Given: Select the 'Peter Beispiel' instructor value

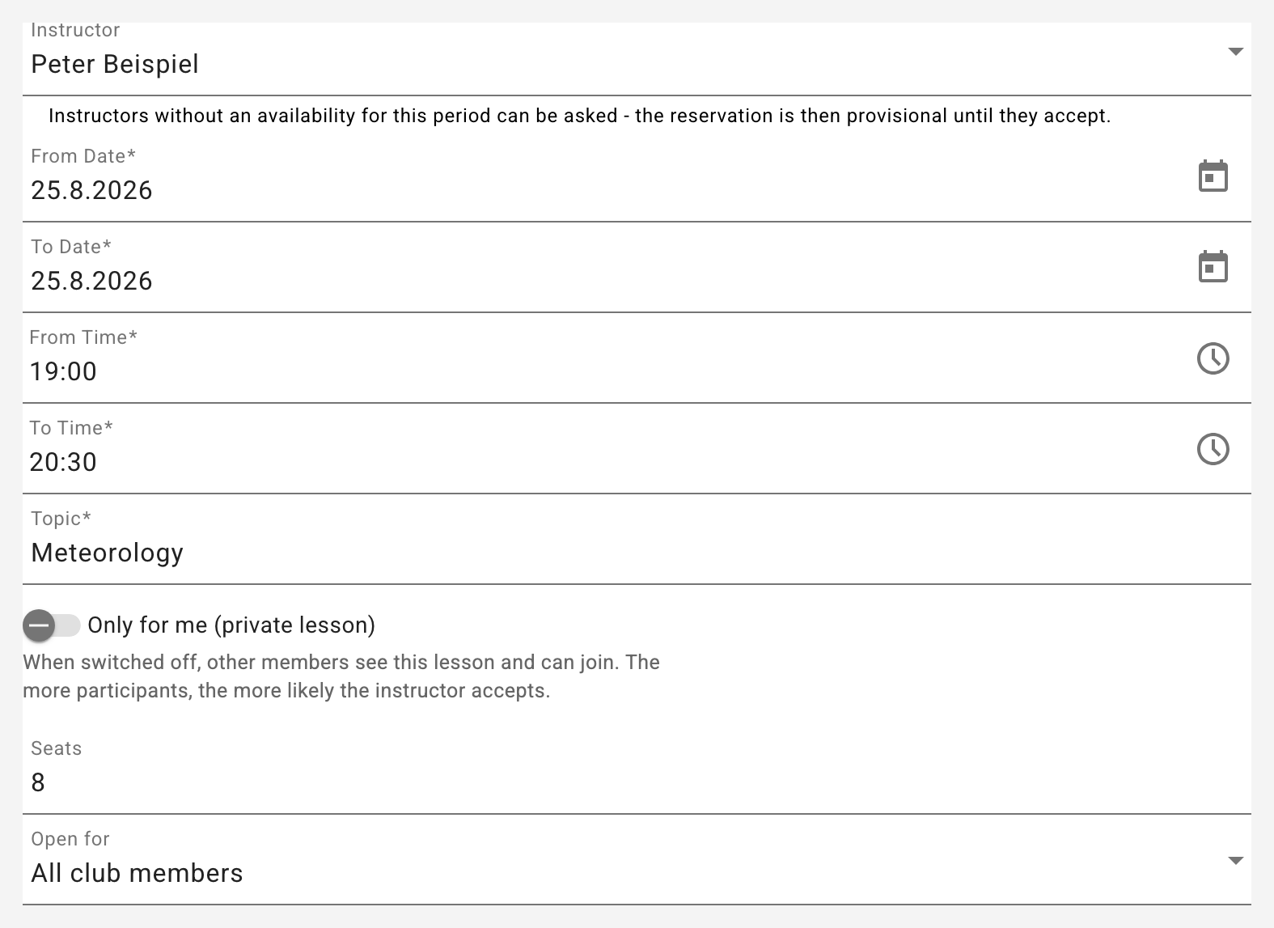Looking at the screenshot, I should pos(115,64).
